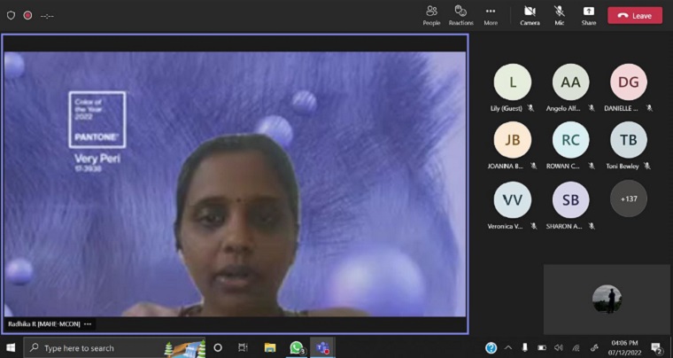Click the shield security icon
This screenshot has height=358, width=673.
(x=12, y=15)
